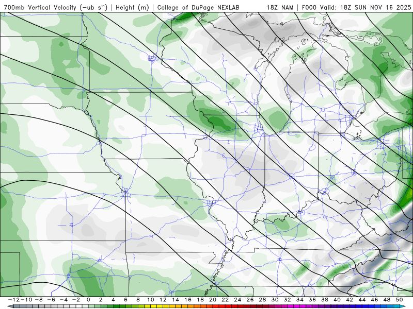Click the 50 tick label on color scale
Image resolution: width=413 pixels, height=309 pixels.
pyautogui.click(x=400, y=300)
